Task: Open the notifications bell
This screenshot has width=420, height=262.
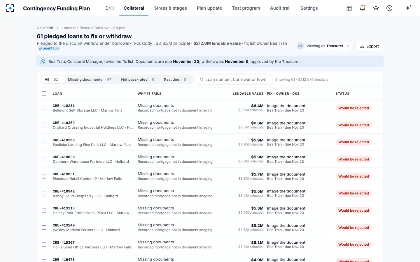Action: pyautogui.click(x=363, y=8)
